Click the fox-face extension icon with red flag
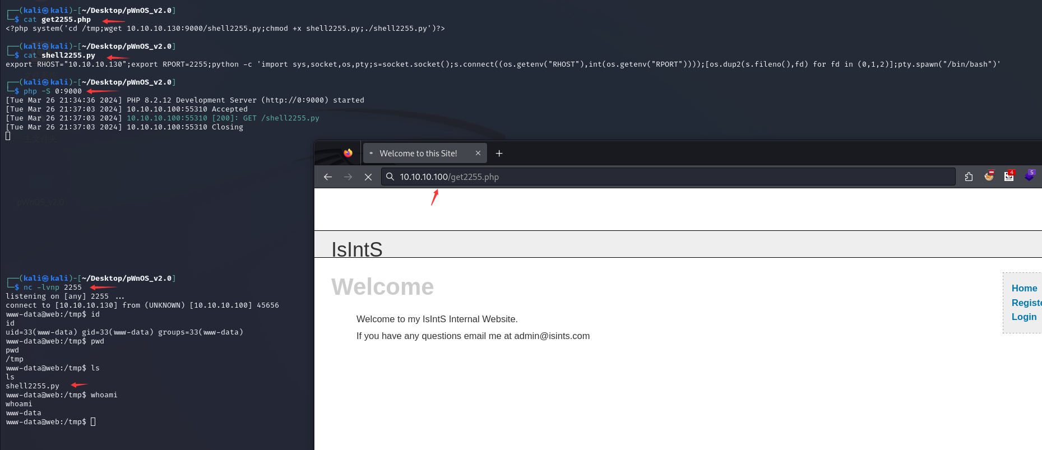Image resolution: width=1042 pixels, height=450 pixels. coord(989,176)
